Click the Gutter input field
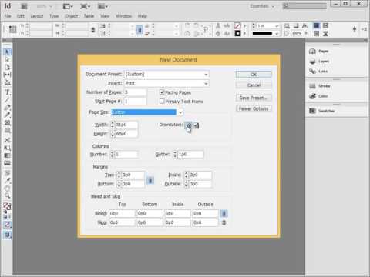Screen dimensions: 370x277 [190, 155]
